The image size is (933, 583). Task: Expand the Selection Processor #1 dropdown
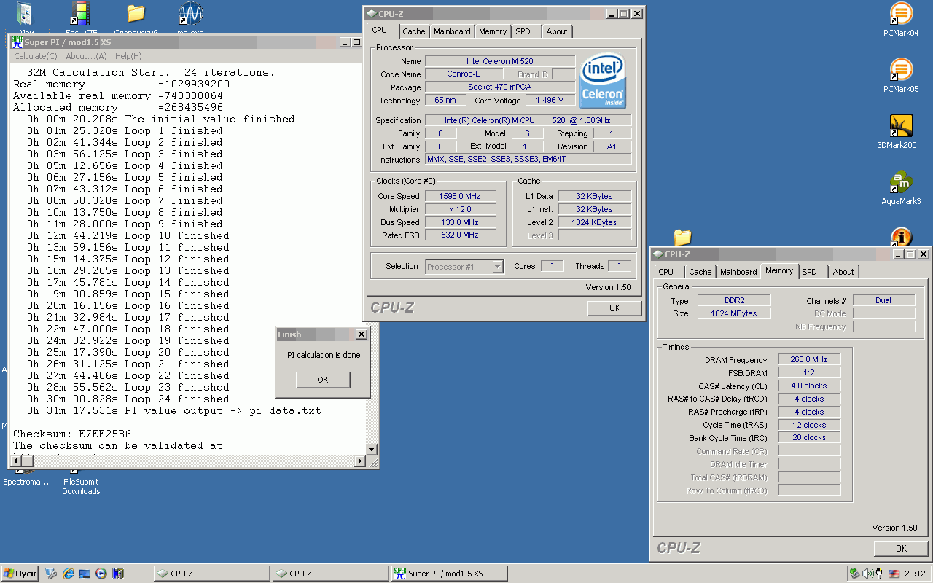click(x=498, y=267)
